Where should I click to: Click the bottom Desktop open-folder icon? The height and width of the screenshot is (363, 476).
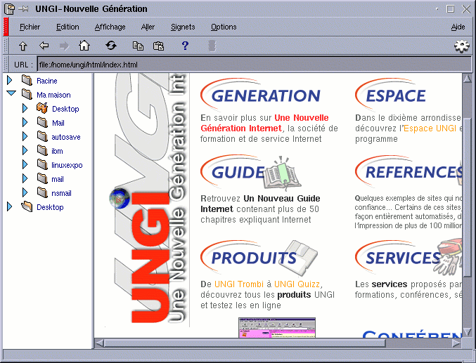coord(27,207)
